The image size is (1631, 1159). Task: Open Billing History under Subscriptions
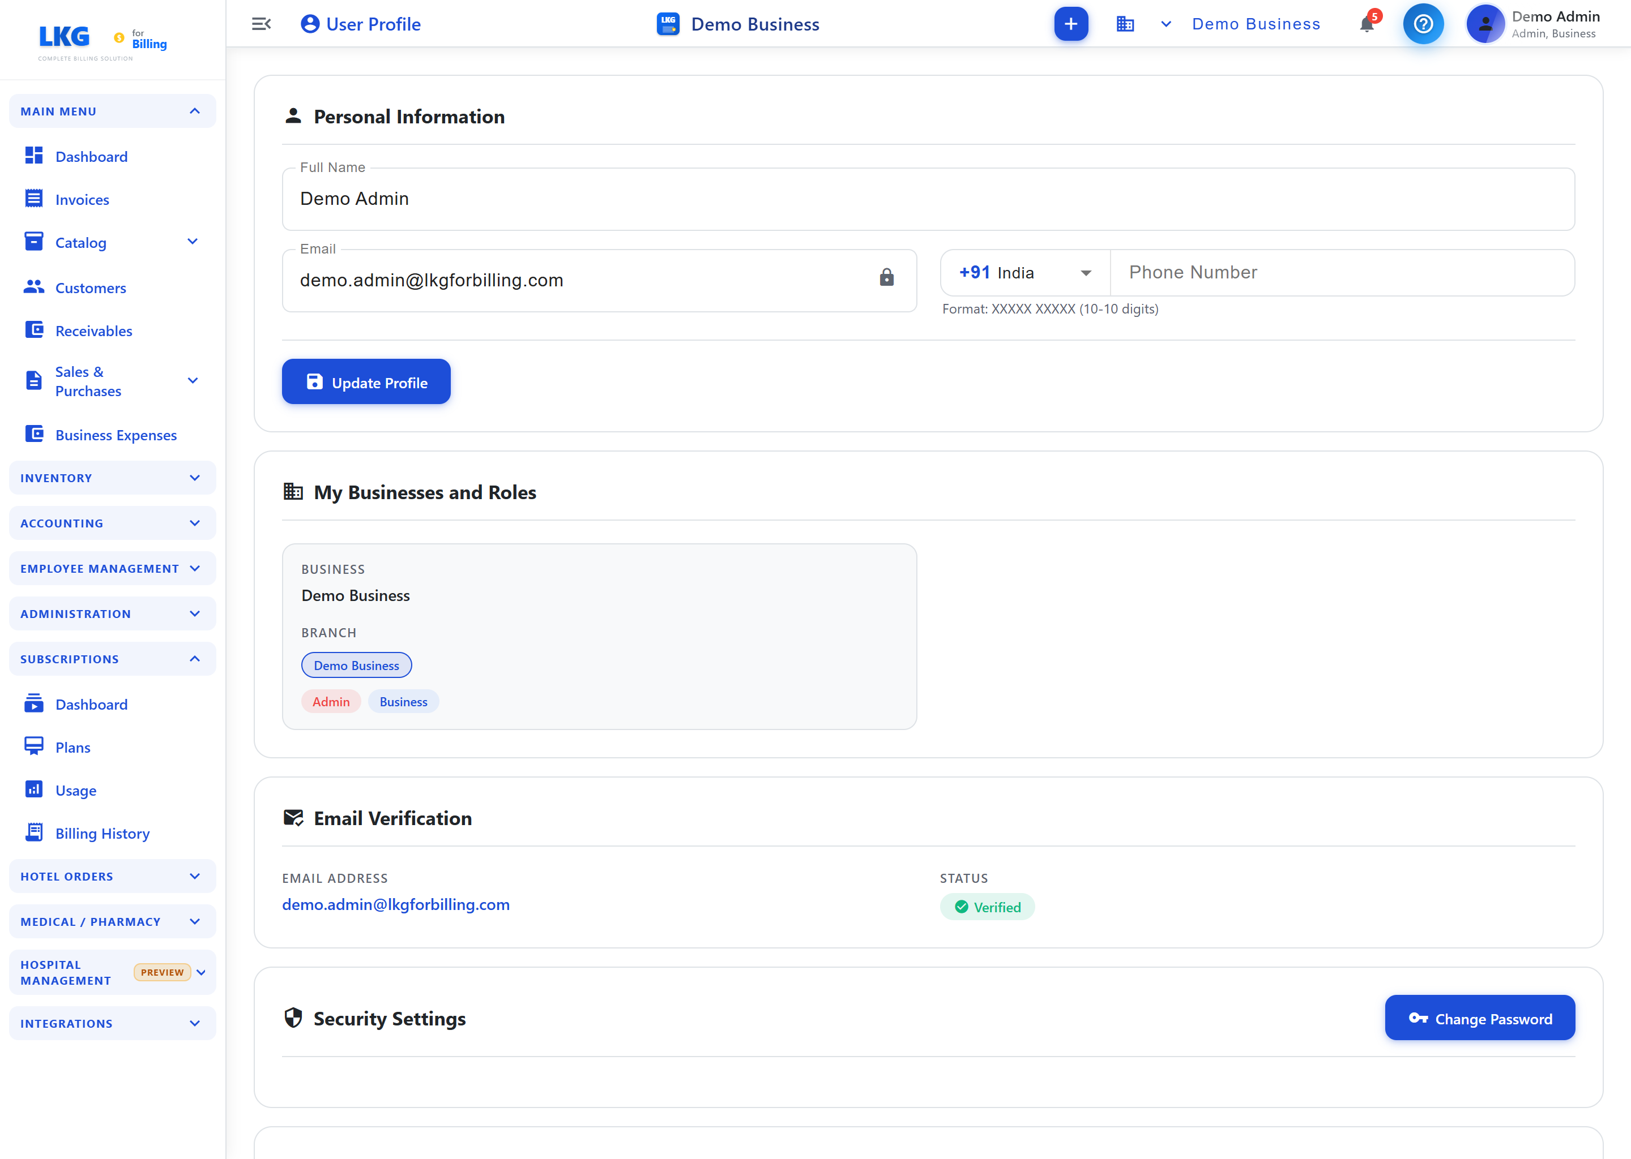112,833
